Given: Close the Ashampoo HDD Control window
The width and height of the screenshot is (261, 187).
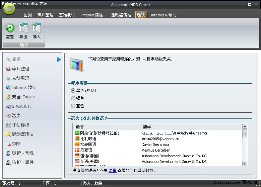Looking at the screenshot, I should [256, 4].
